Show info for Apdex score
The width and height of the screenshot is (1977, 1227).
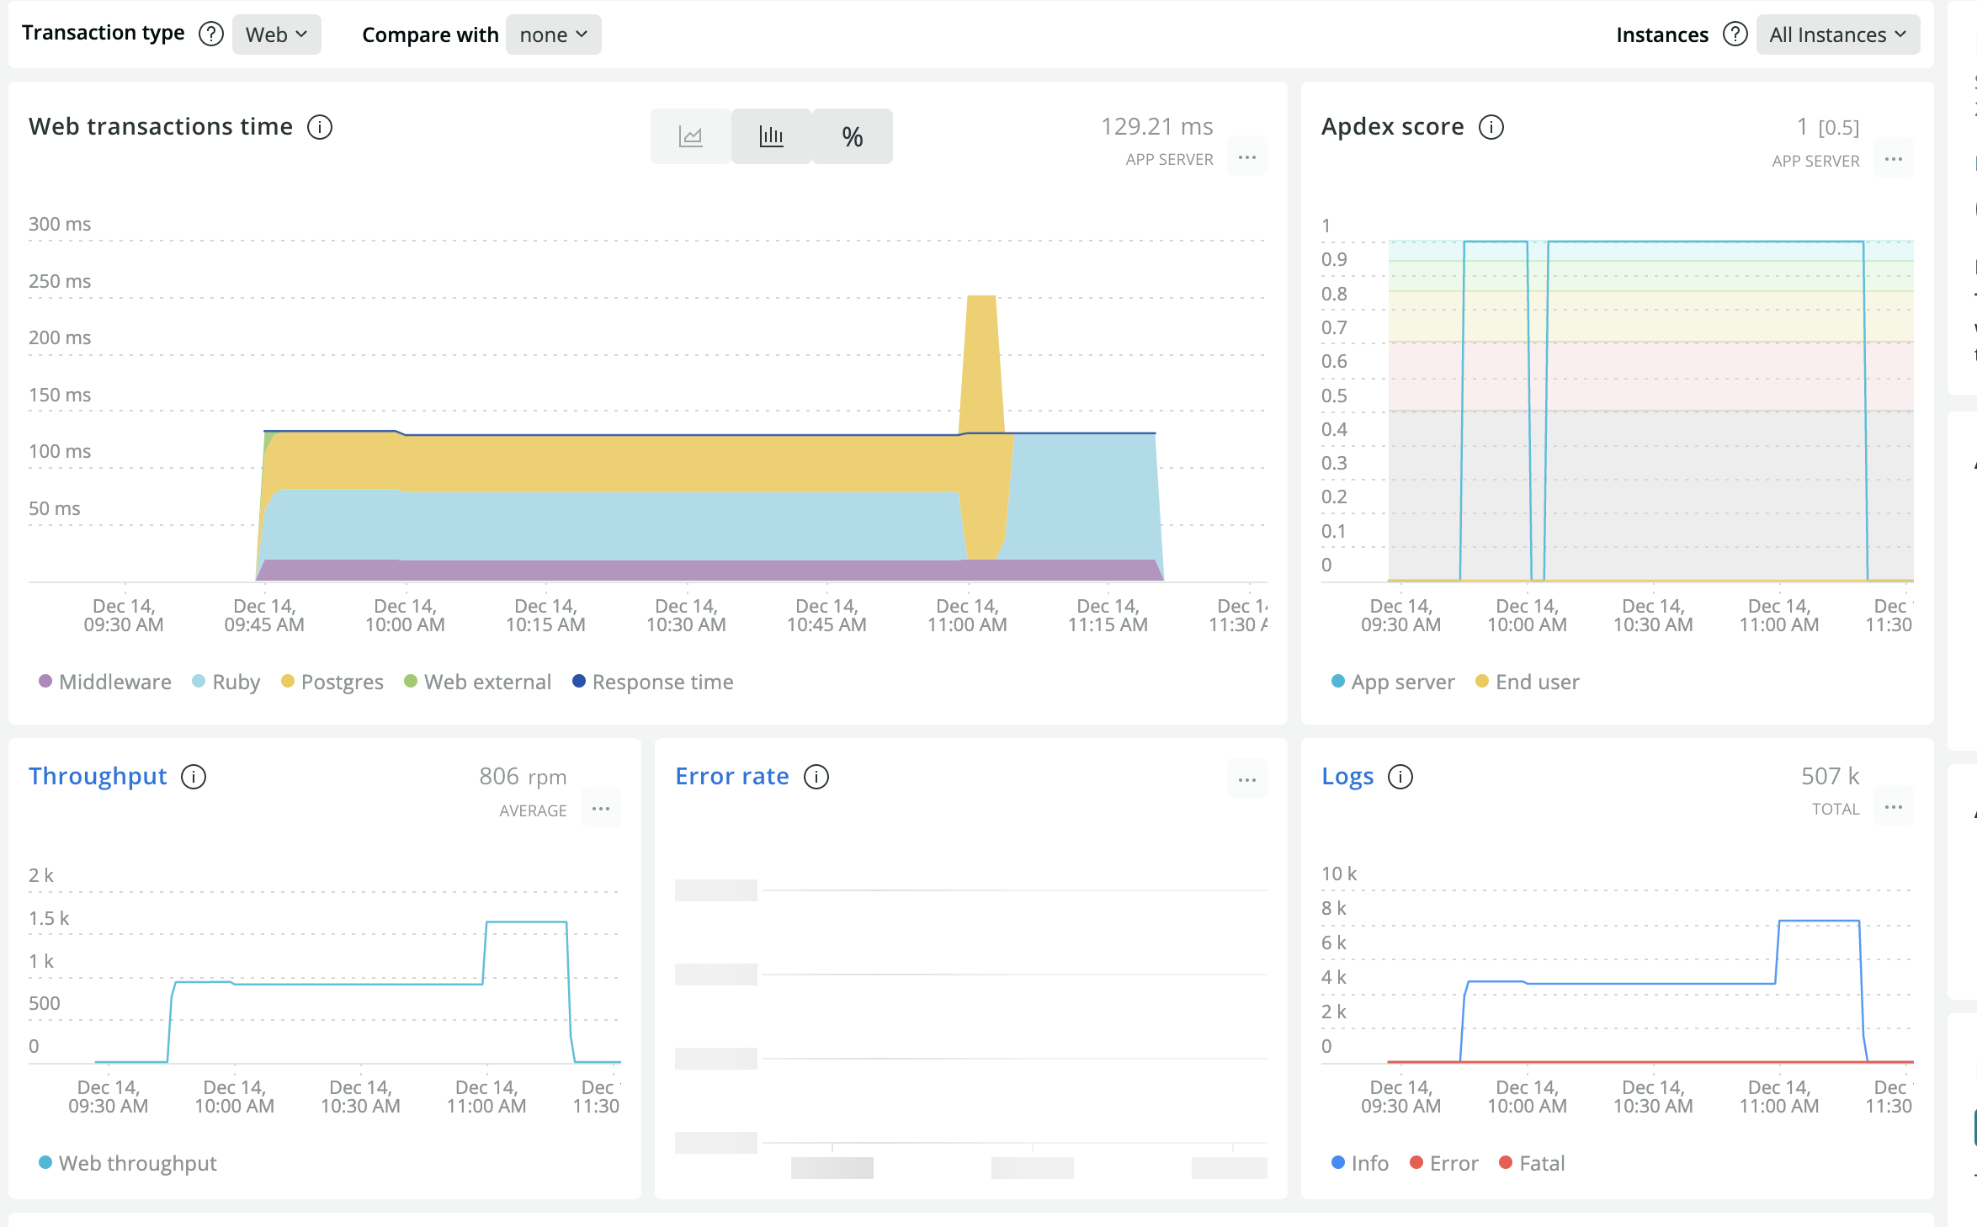click(x=1491, y=127)
